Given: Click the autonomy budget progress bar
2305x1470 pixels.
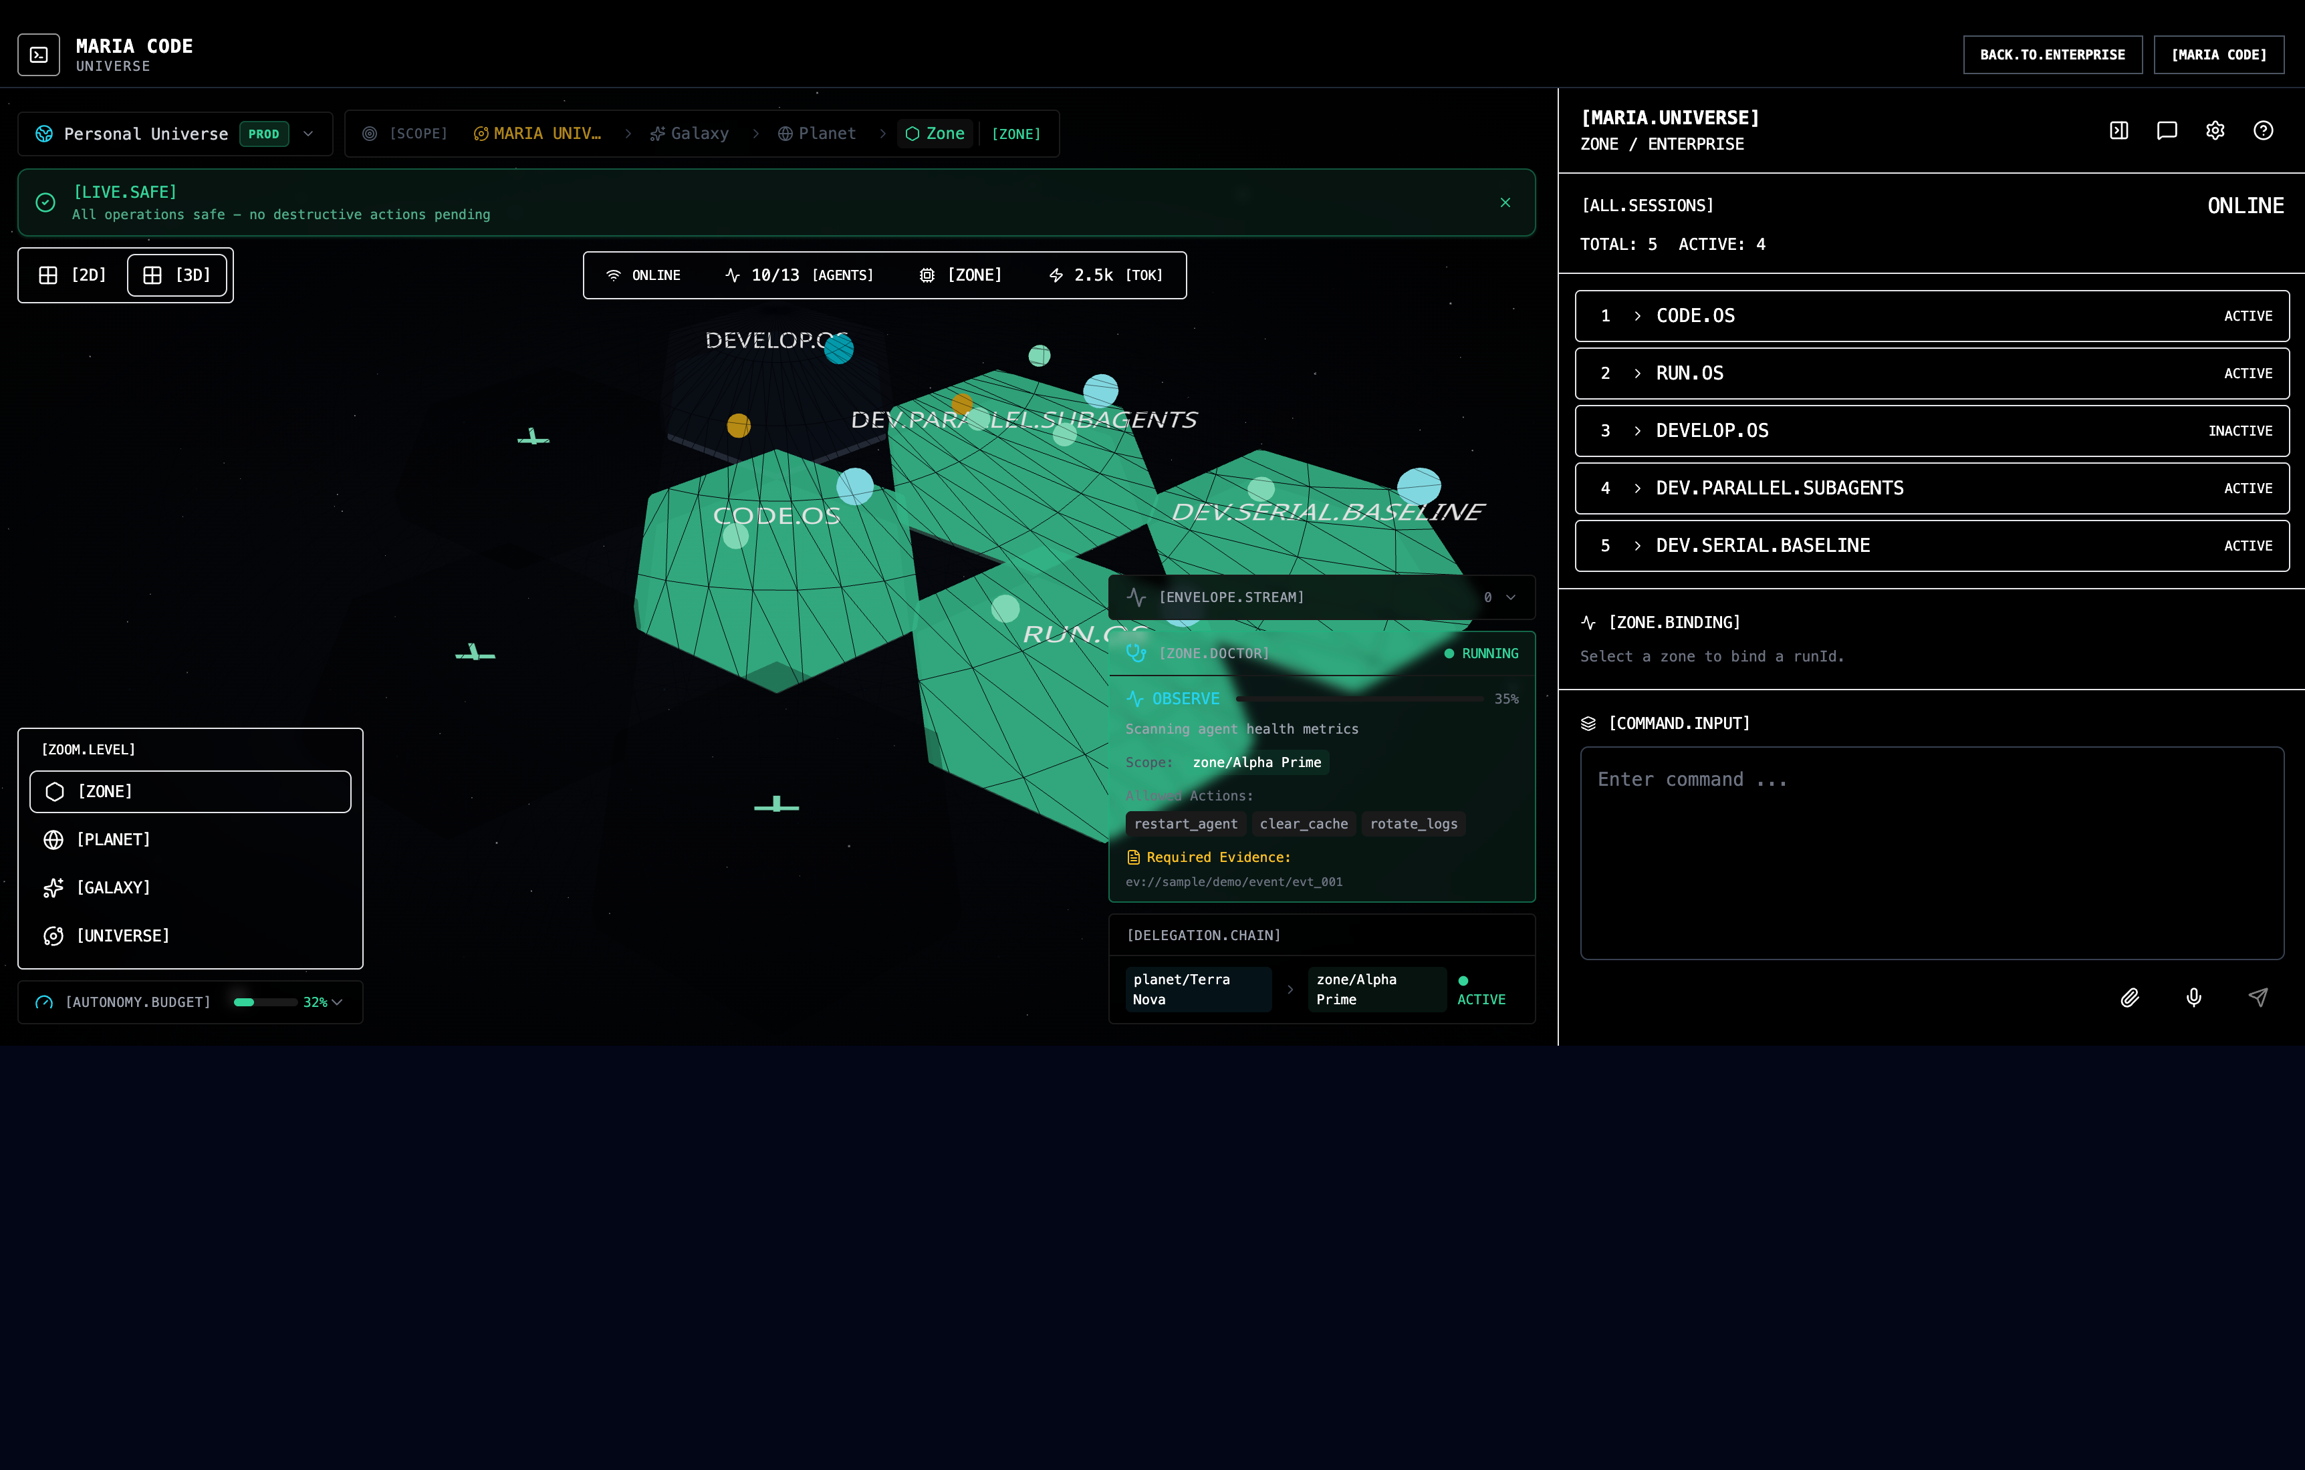Looking at the screenshot, I should (x=265, y=1002).
